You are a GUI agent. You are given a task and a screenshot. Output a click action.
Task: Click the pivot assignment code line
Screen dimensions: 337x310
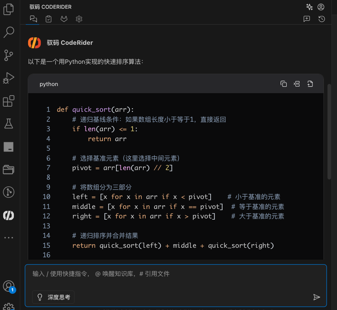coord(122,168)
